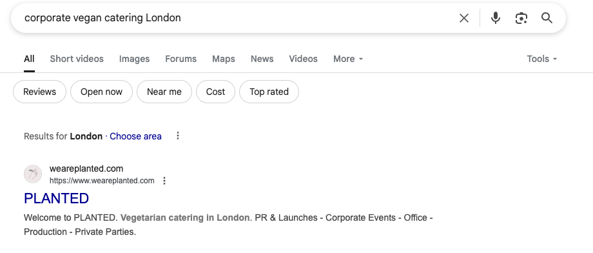Viewport: 593px width, 253px height.
Task: Open the PLANTED result title link
Action: pyautogui.click(x=56, y=198)
